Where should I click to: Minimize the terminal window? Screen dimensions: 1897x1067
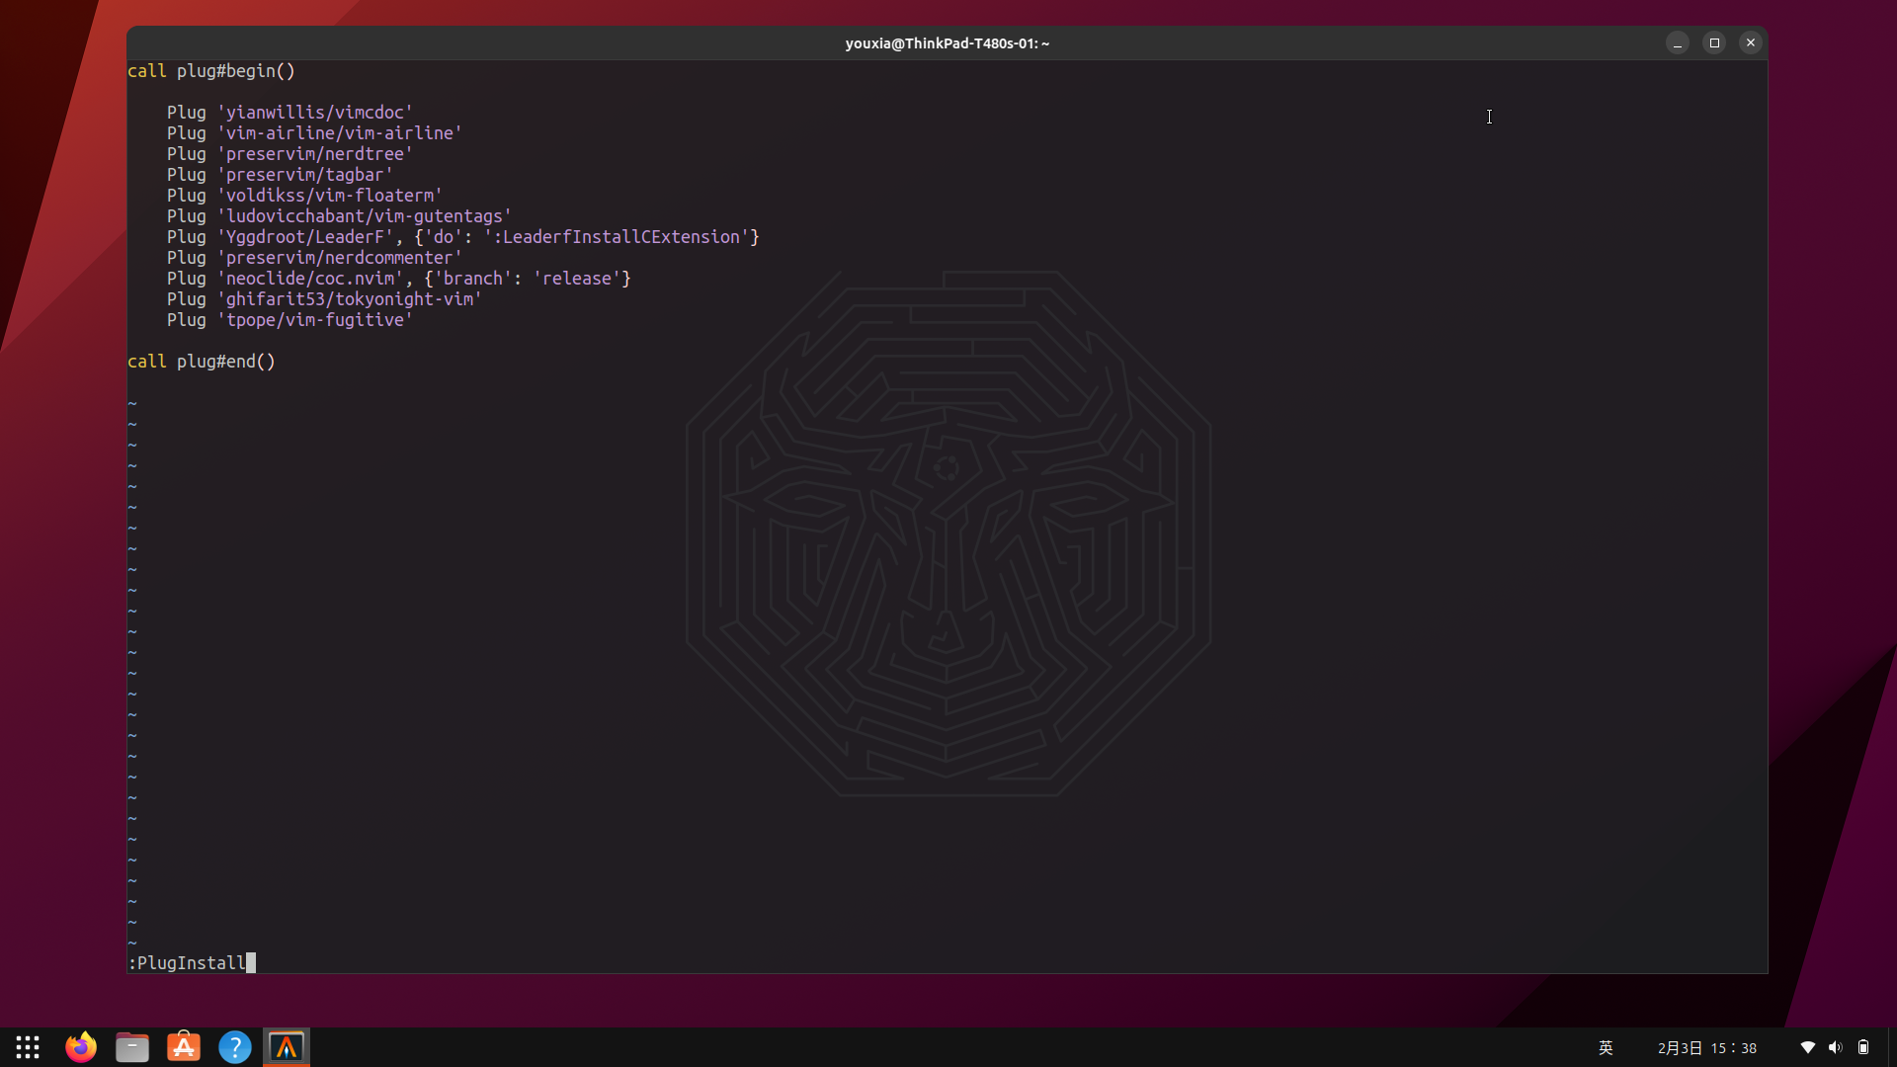1677,42
